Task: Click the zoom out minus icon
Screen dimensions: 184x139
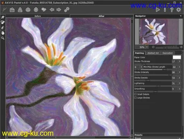Action: point(153,47)
